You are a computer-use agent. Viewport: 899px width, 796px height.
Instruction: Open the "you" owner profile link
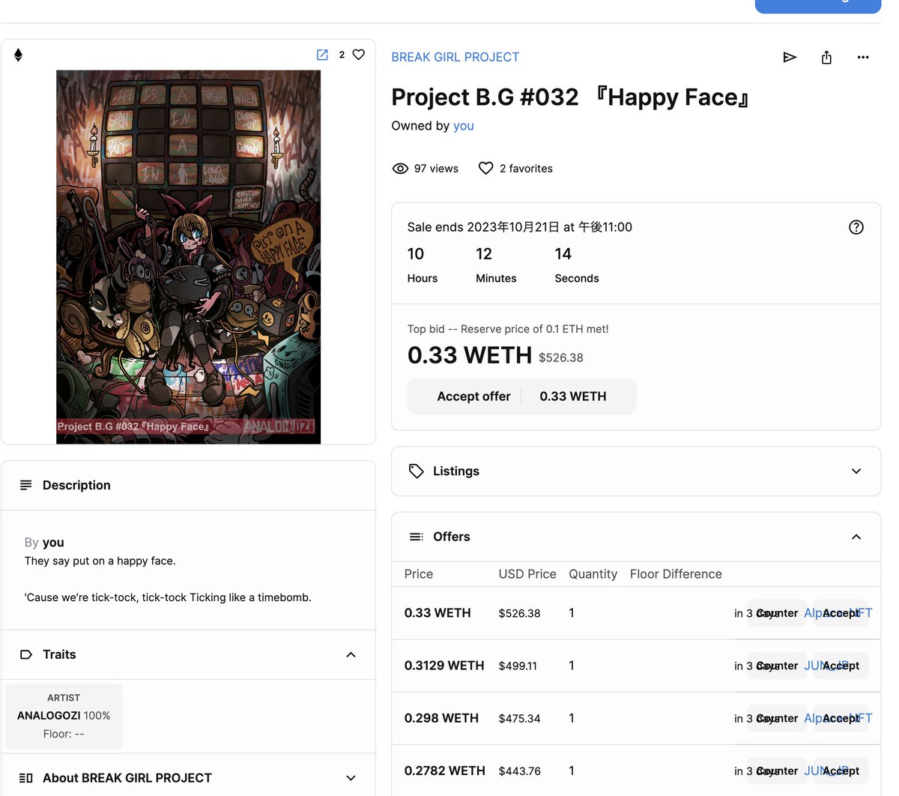click(x=463, y=126)
